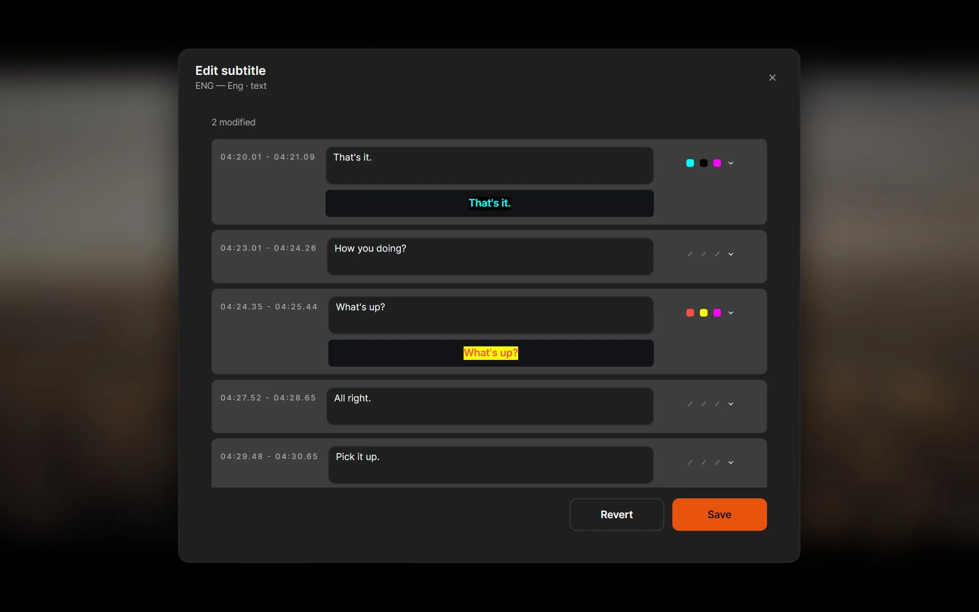Image resolution: width=979 pixels, height=612 pixels.
Task: Edit the "What's up?" subtitle text field
Action: 491,315
